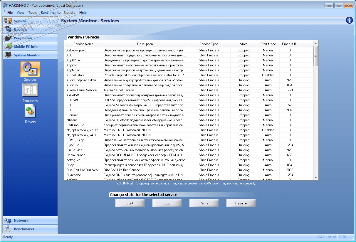The width and height of the screenshot is (356, 242).
Task: Open the Update menu
Action: [x=70, y=13]
